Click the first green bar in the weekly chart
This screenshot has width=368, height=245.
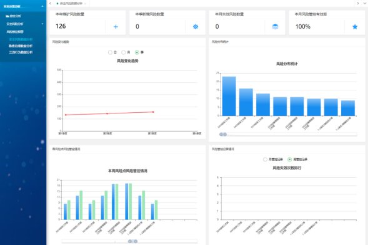(x=69, y=210)
